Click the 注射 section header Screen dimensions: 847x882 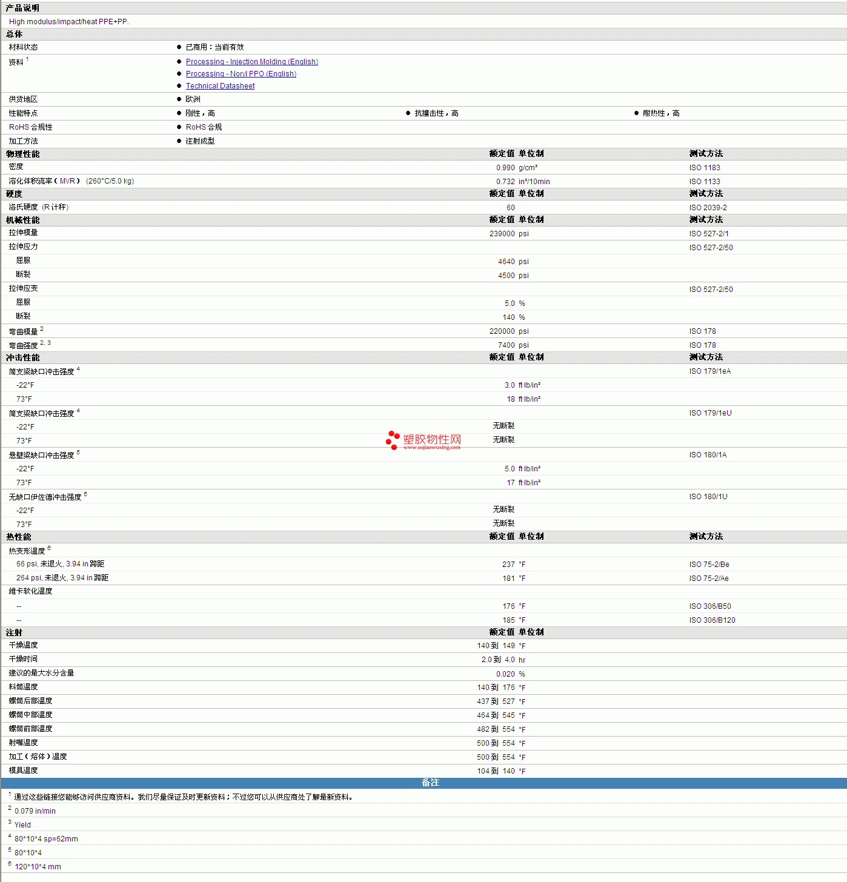click(14, 632)
